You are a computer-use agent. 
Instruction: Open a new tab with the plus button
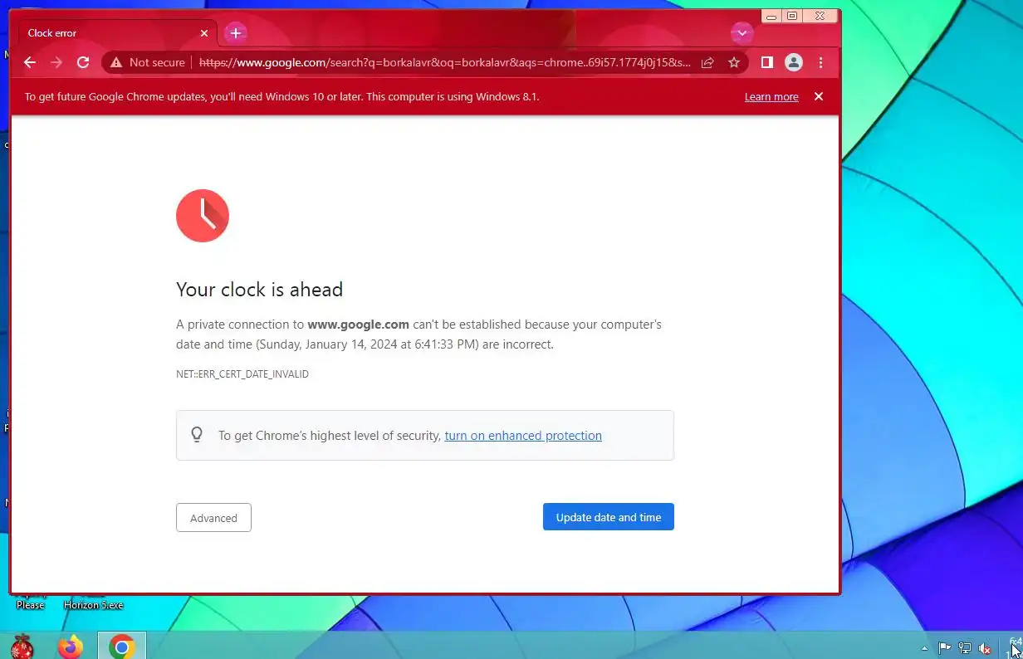click(236, 33)
